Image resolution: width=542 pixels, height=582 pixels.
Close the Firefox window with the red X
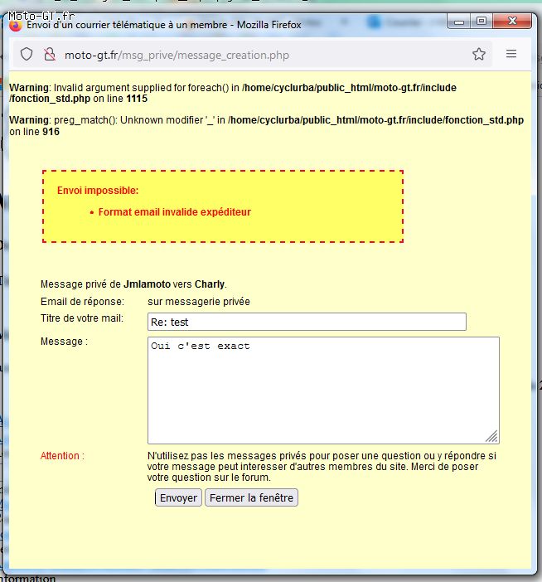(x=512, y=22)
